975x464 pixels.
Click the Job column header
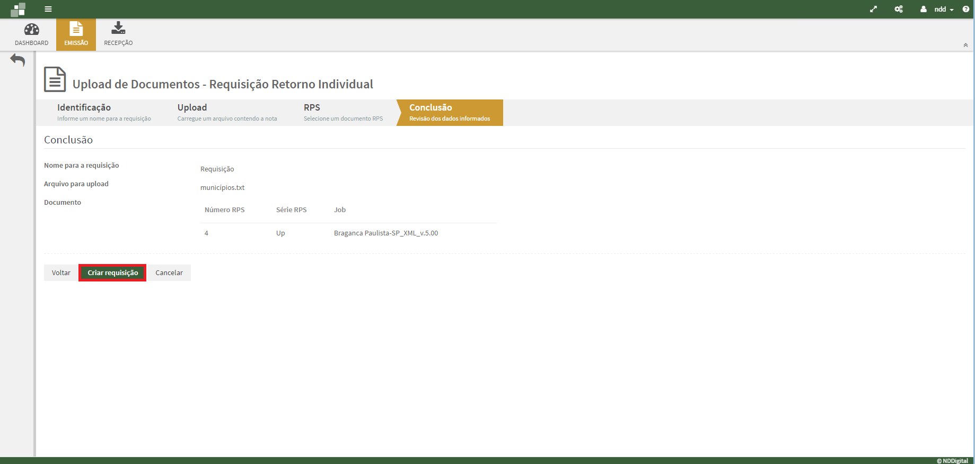point(340,210)
